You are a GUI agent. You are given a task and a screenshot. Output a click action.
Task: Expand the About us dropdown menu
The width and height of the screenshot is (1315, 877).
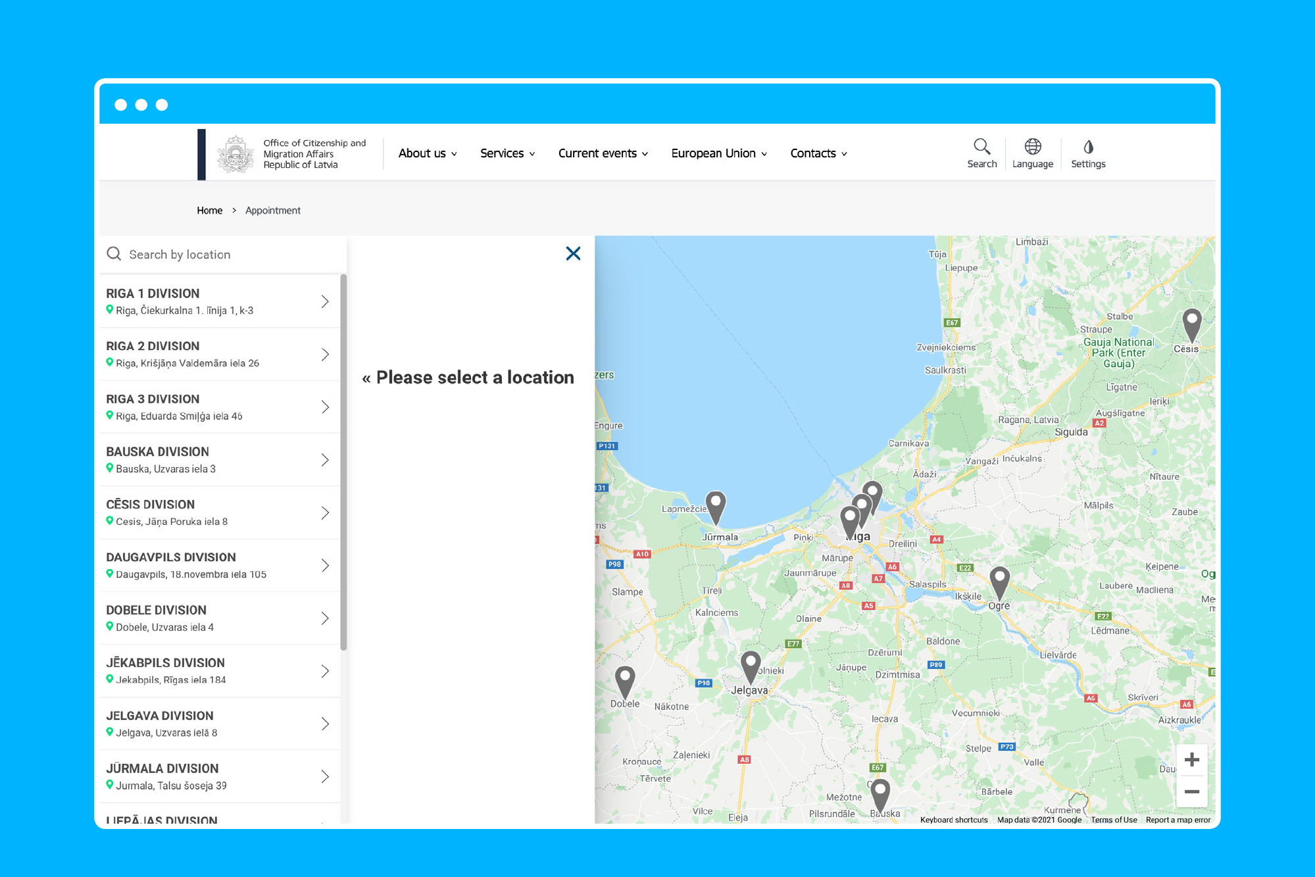click(x=427, y=153)
